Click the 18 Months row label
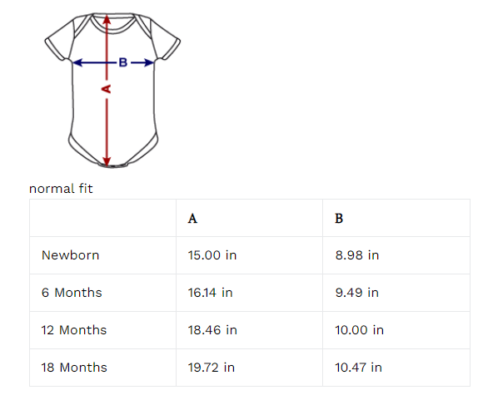This screenshot has height=395, width=483. [74, 368]
